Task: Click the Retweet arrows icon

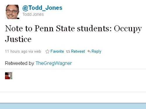Action: 68,51
